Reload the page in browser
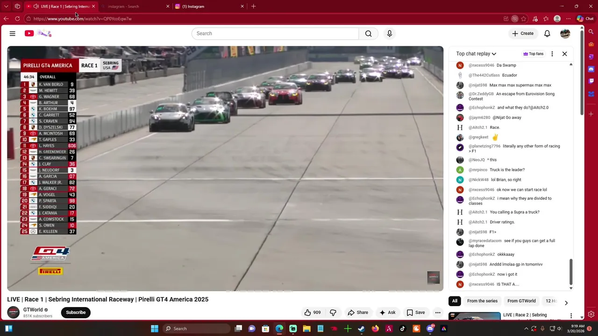This screenshot has width=598, height=336. (x=17, y=19)
